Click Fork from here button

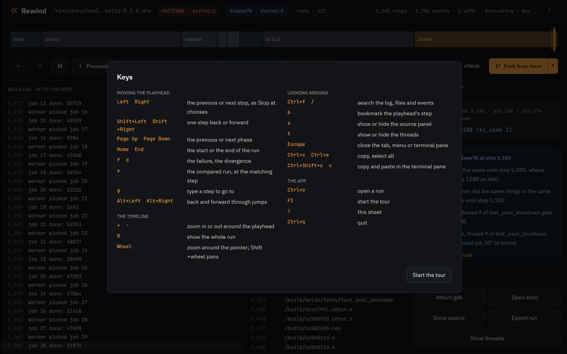(519, 66)
